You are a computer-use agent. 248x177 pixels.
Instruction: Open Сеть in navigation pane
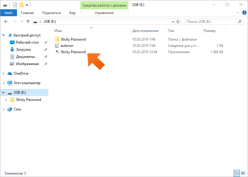(x=17, y=109)
